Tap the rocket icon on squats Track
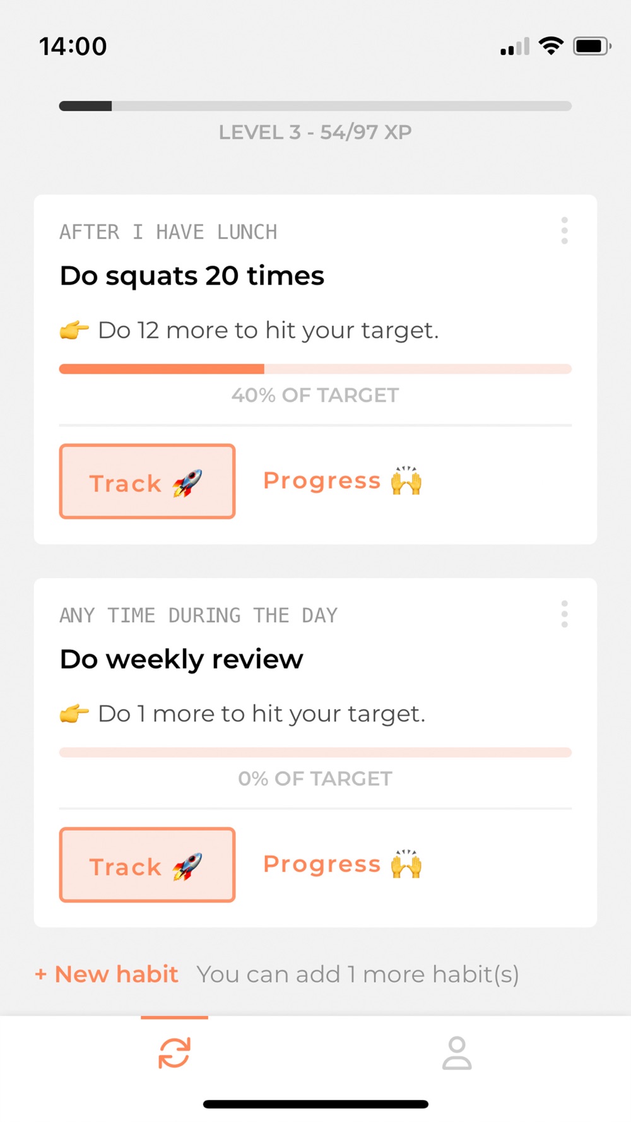 click(187, 483)
